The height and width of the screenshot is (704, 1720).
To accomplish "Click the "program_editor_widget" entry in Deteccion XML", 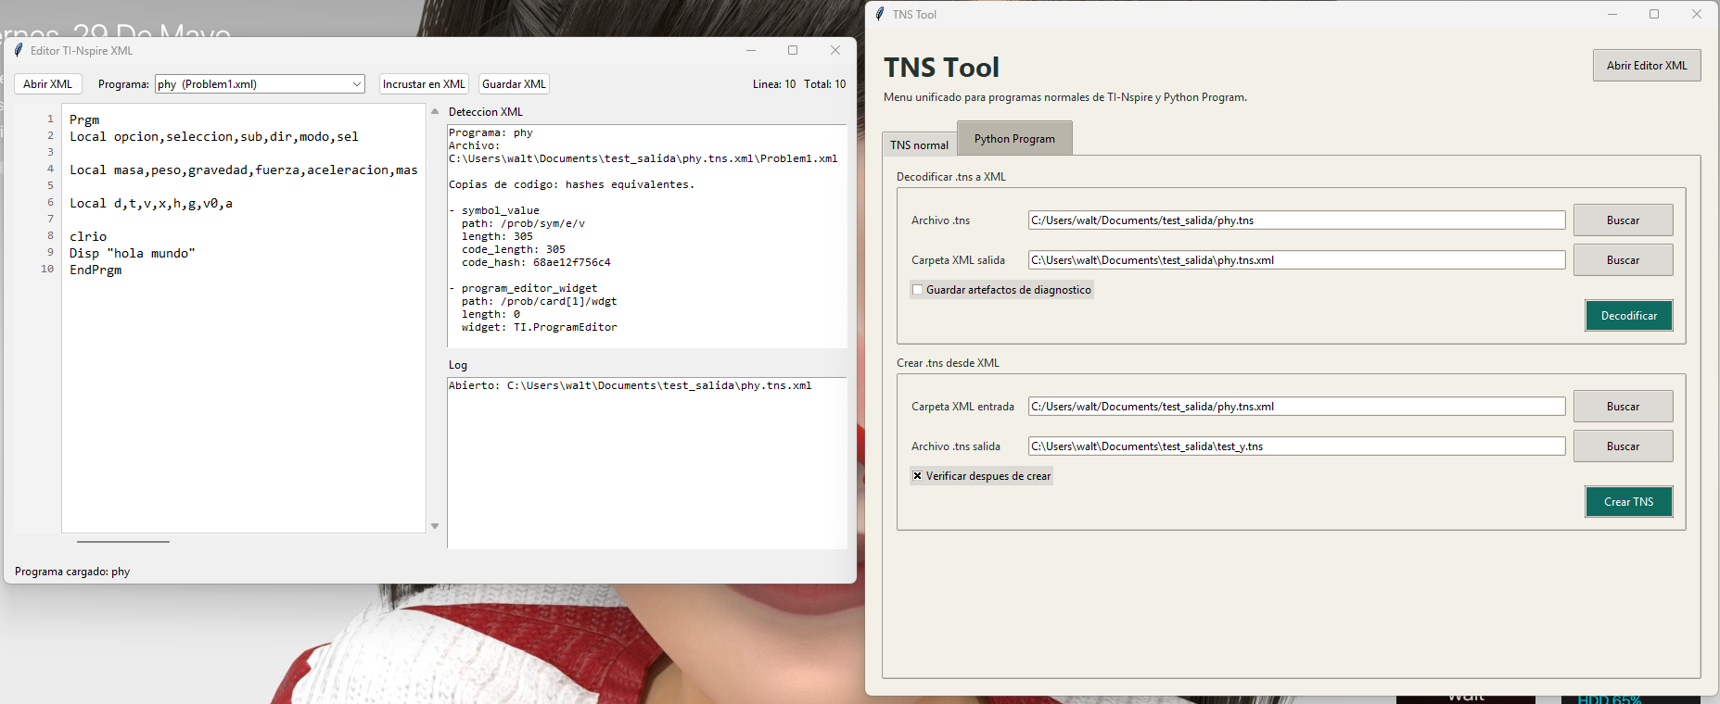I will (529, 288).
